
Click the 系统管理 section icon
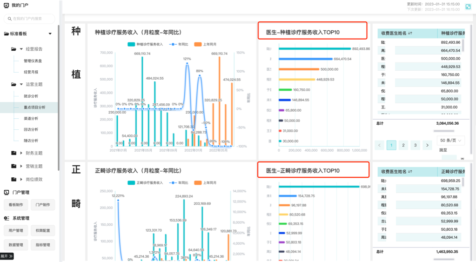click(7, 218)
